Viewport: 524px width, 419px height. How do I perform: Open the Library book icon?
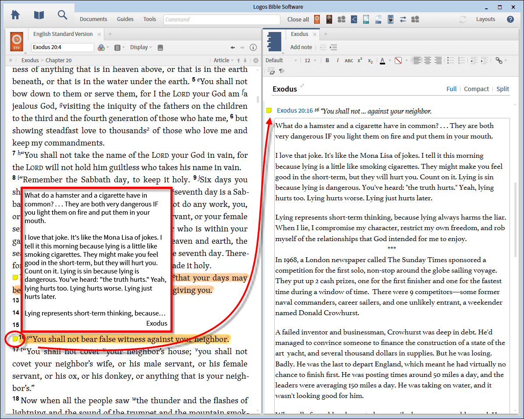pos(39,15)
